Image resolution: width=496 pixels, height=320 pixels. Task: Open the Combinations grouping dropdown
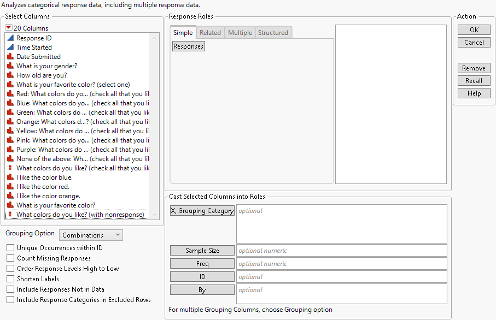click(x=91, y=235)
